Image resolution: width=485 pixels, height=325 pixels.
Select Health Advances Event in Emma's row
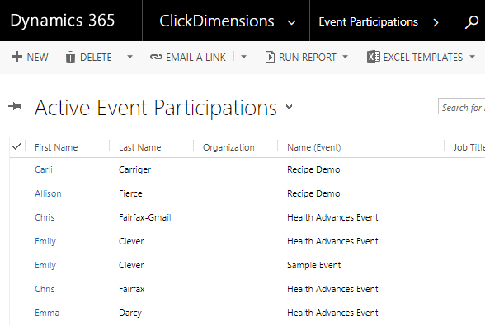point(332,313)
